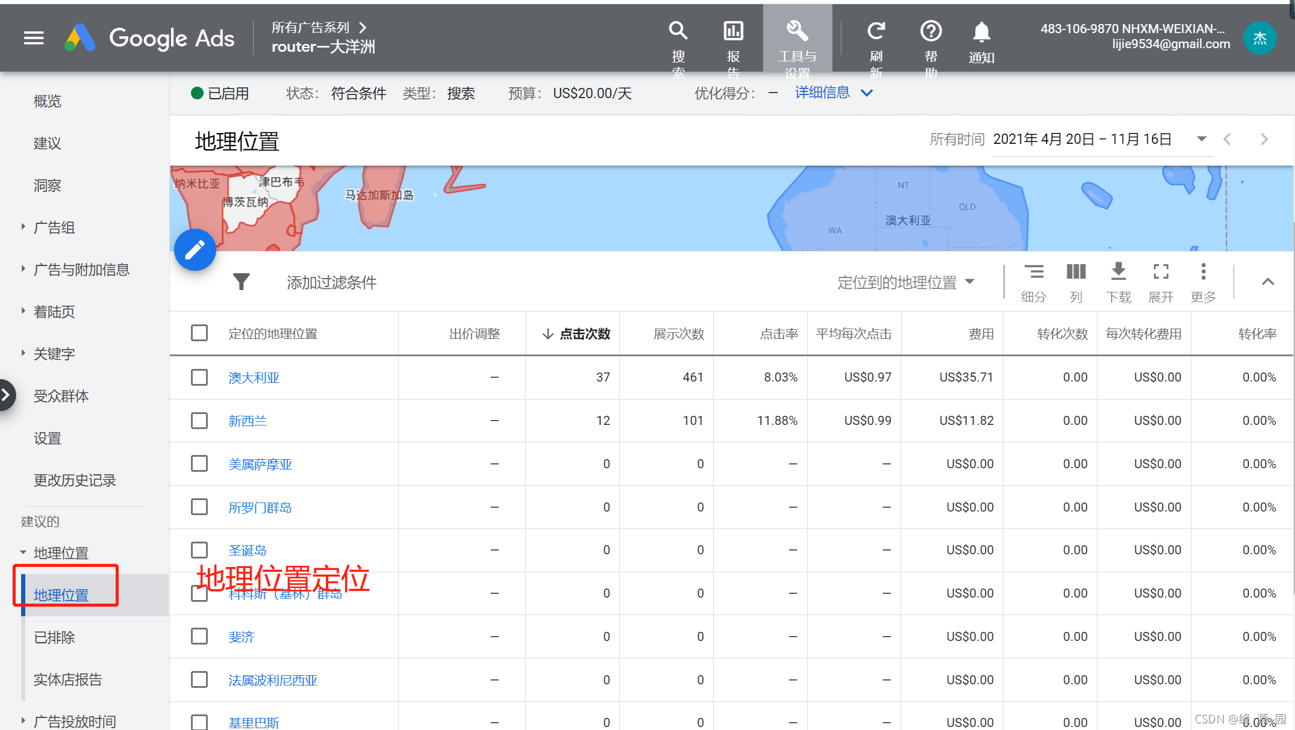
Task: Open the date range dropdown
Action: tap(1202, 139)
